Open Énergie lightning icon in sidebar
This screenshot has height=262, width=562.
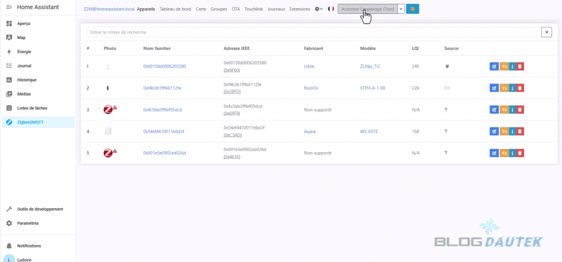(9, 52)
